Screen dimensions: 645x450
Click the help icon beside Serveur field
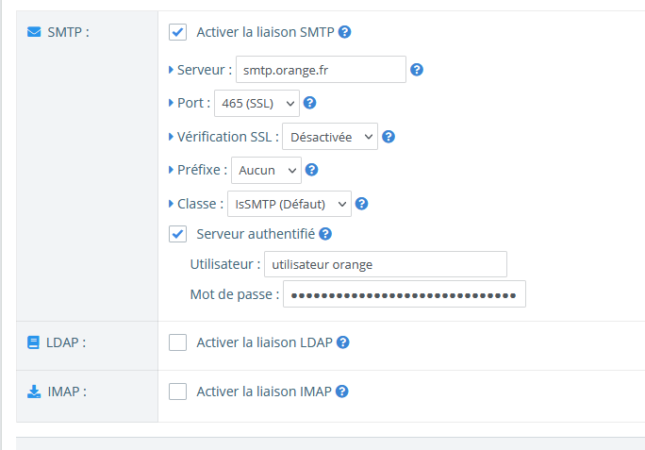[417, 70]
